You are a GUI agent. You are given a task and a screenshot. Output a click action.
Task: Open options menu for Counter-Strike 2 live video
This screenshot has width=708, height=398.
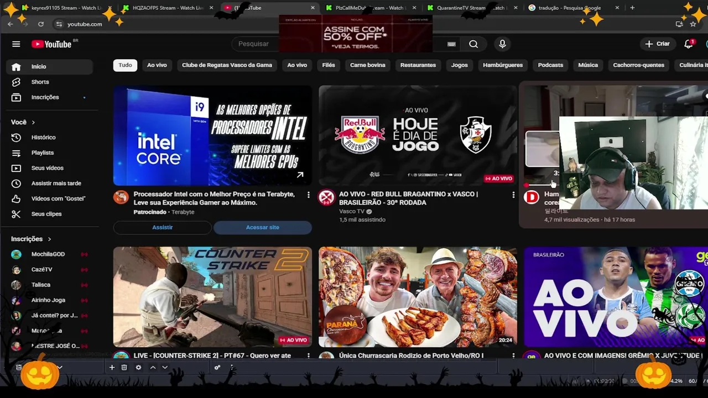pyautogui.click(x=309, y=355)
